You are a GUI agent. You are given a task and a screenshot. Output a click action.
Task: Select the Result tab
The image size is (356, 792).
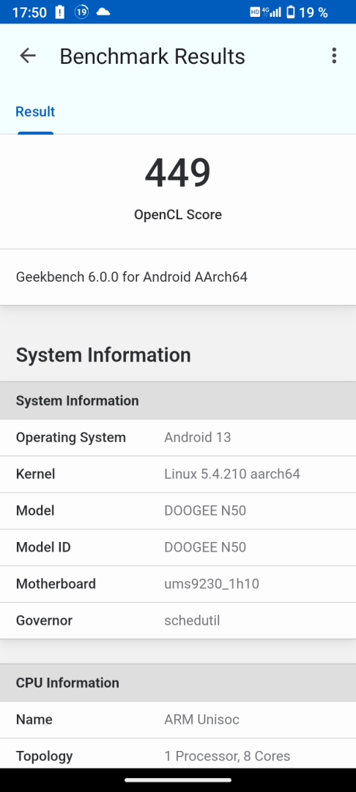point(35,111)
